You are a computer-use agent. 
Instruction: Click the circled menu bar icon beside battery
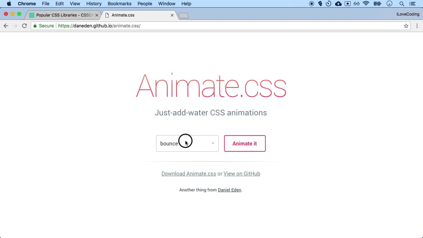click(x=390, y=4)
